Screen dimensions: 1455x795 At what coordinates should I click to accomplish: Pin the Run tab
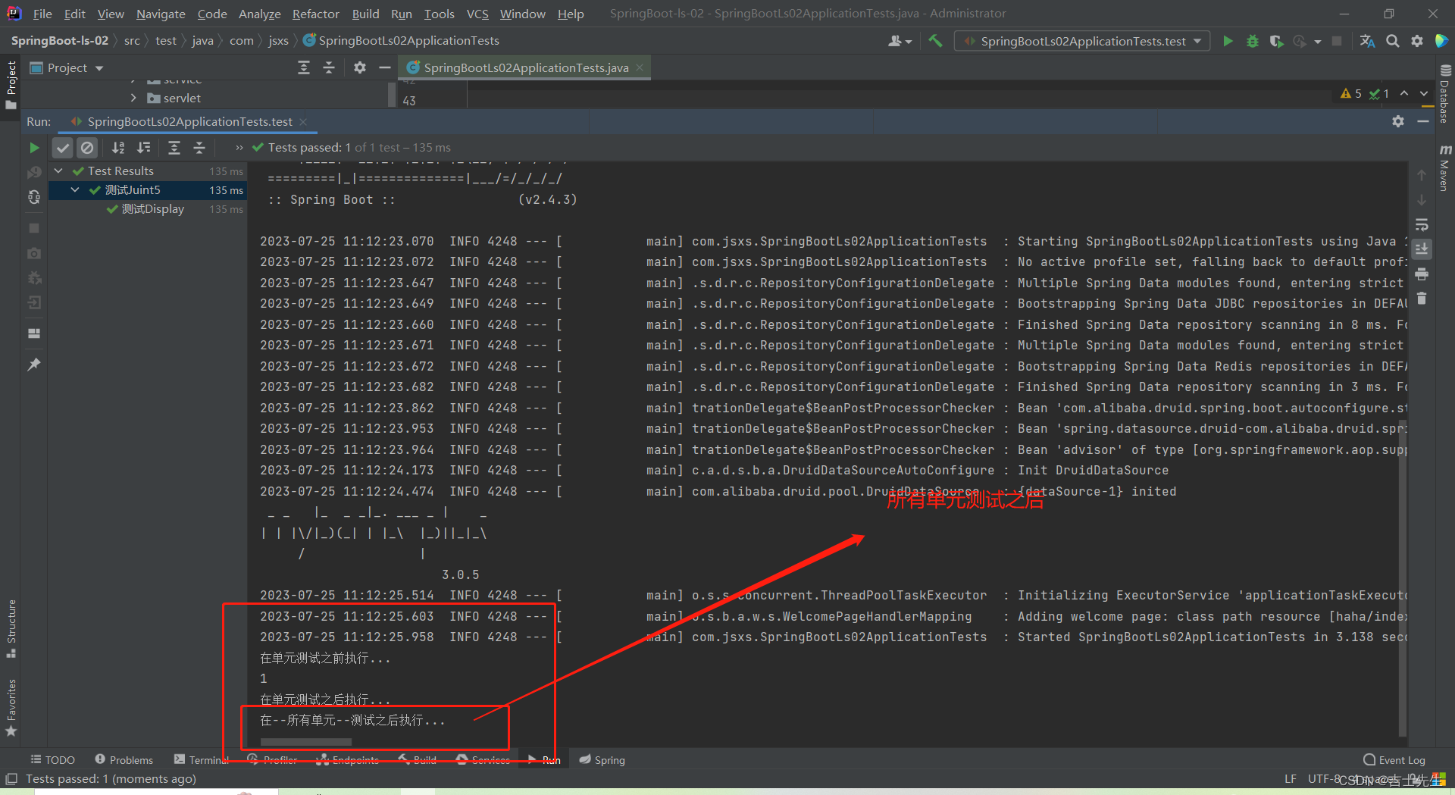click(34, 365)
